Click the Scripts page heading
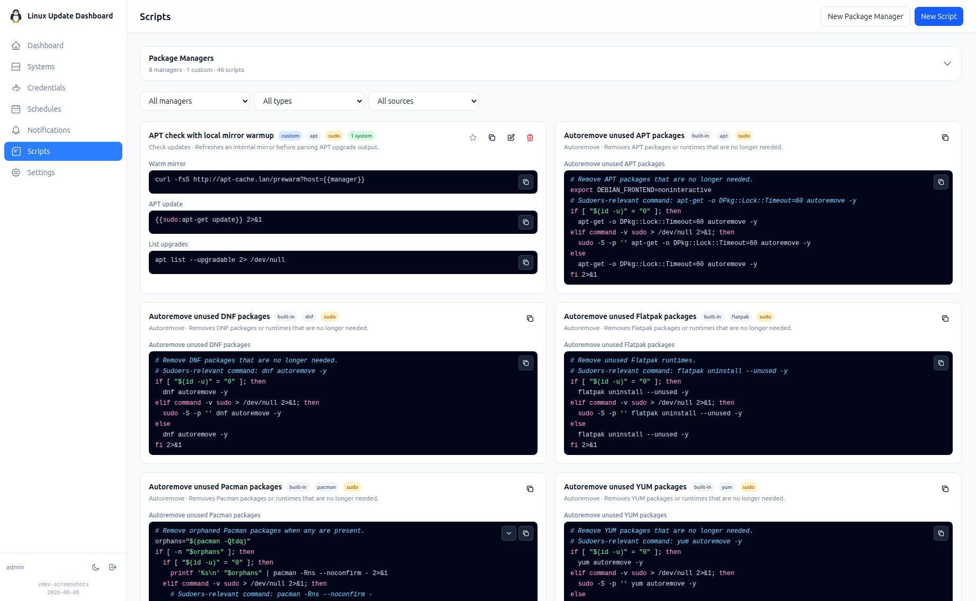976x601 pixels. coord(155,16)
